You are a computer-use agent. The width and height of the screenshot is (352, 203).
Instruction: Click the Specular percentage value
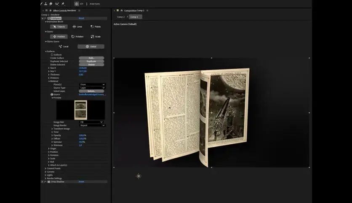(x=82, y=142)
